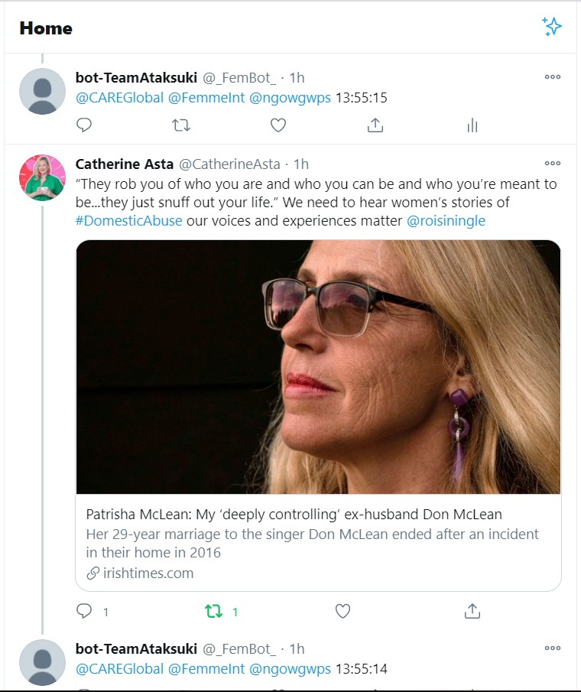Reply to first bot-TeamAtaksuki tweet
581x692 pixels.
84,125
